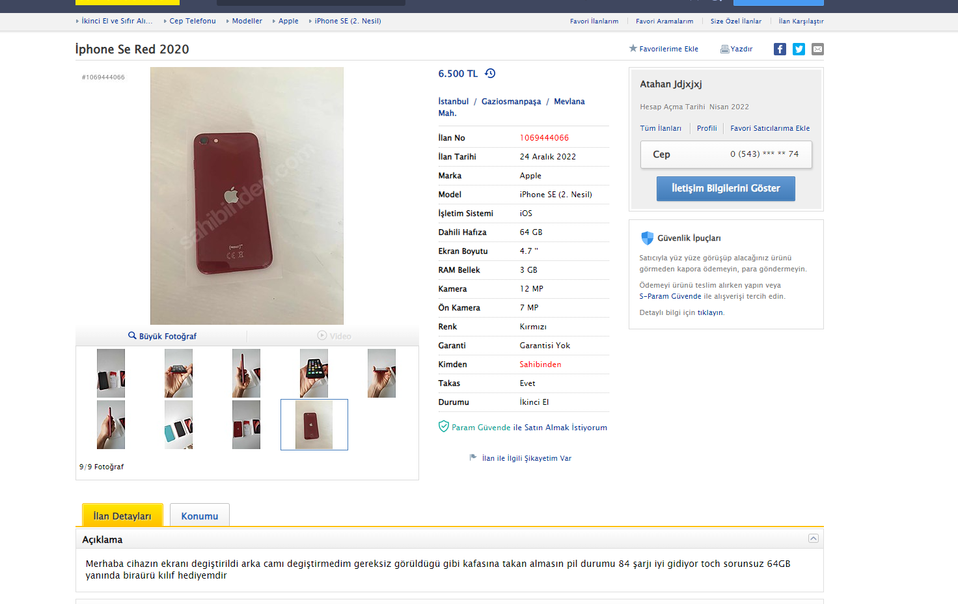Select first thumbnail with phone box
The width and height of the screenshot is (958, 604).
coord(111,373)
